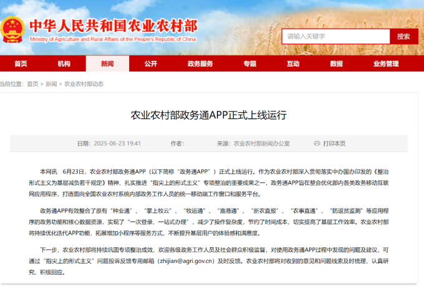Viewport: 424px width, 289px height.
Task: Go to the 机构 menu item
Action: (x=64, y=64)
